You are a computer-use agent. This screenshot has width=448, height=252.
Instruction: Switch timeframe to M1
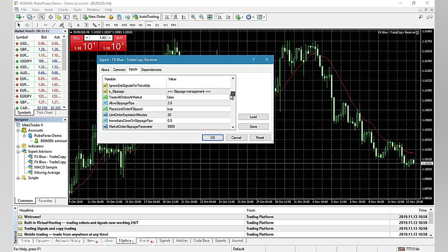point(108,25)
